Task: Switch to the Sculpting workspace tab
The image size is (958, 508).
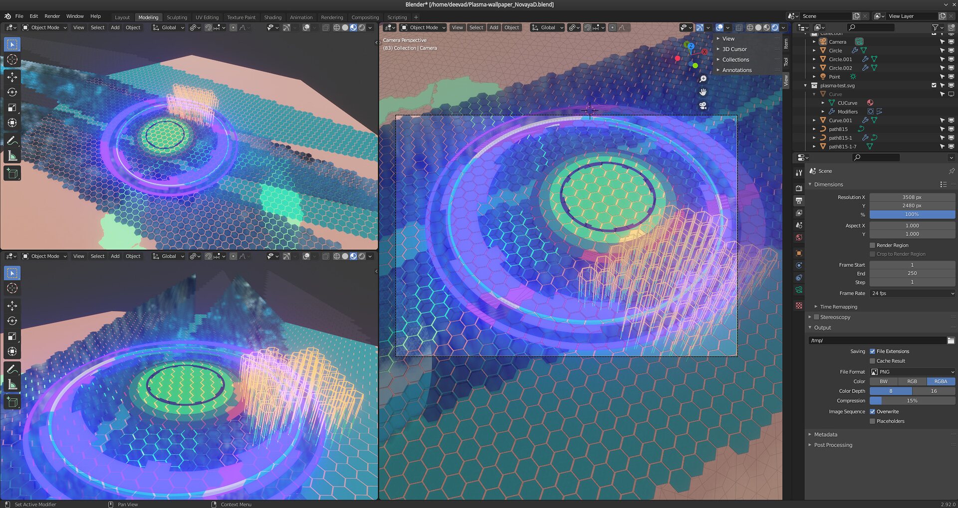Action: 177,17
